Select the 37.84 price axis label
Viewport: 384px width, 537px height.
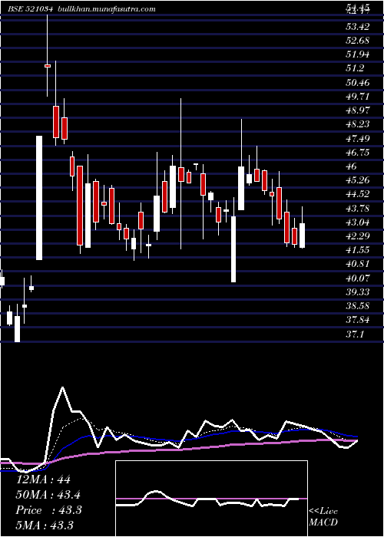[357, 320]
